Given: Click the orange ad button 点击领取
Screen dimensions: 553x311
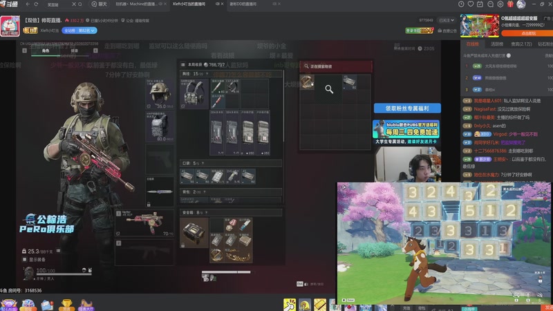Looking at the screenshot, I should [x=527, y=33].
